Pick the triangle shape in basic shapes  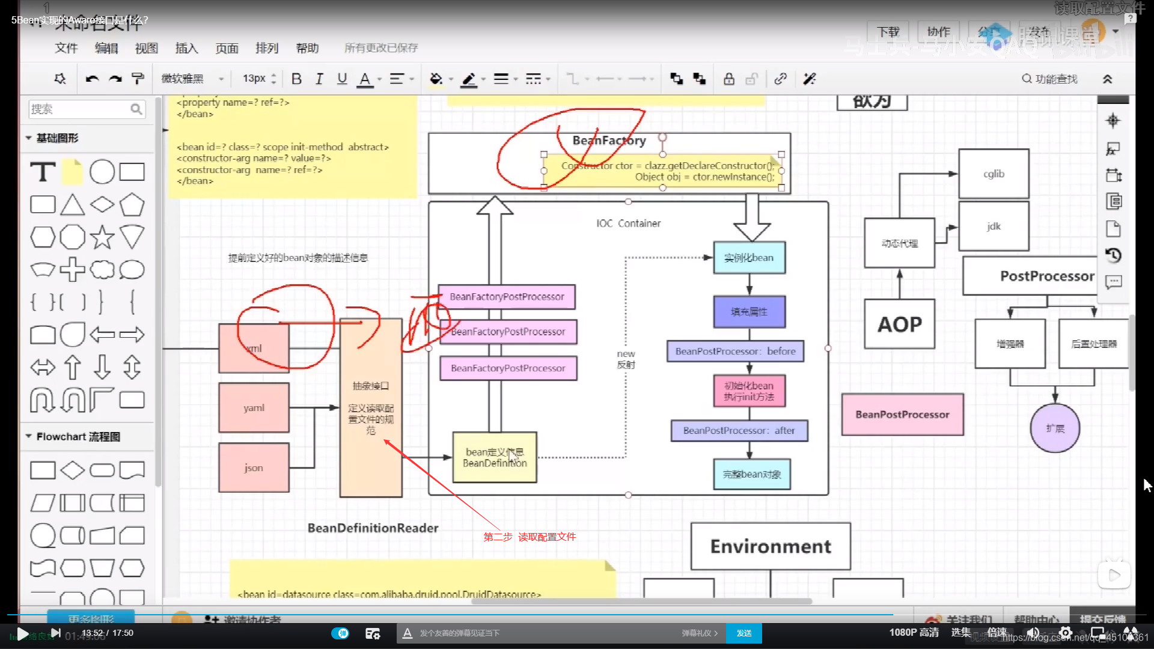tap(72, 204)
